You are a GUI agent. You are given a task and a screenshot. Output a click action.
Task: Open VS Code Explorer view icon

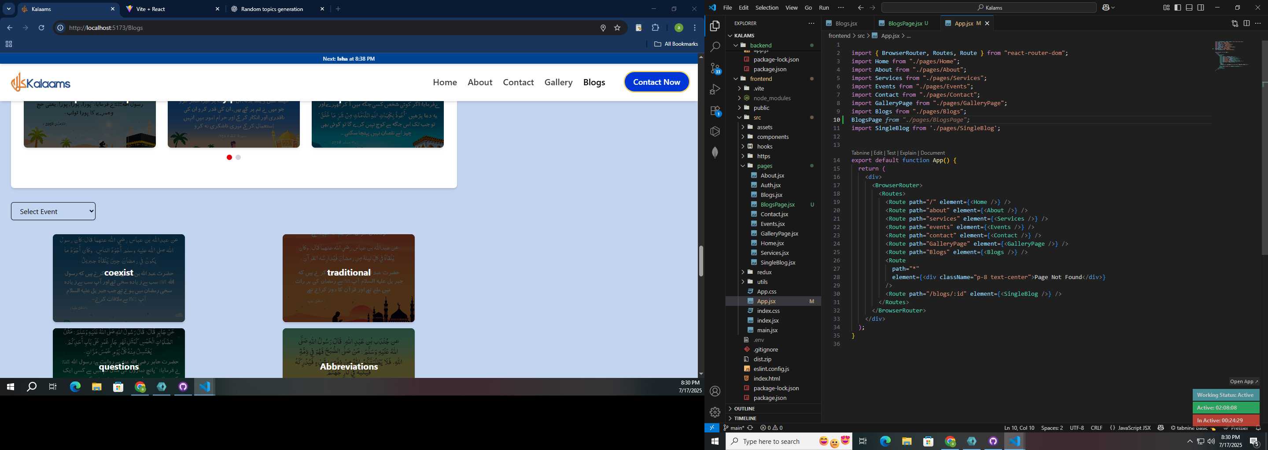[x=715, y=25]
